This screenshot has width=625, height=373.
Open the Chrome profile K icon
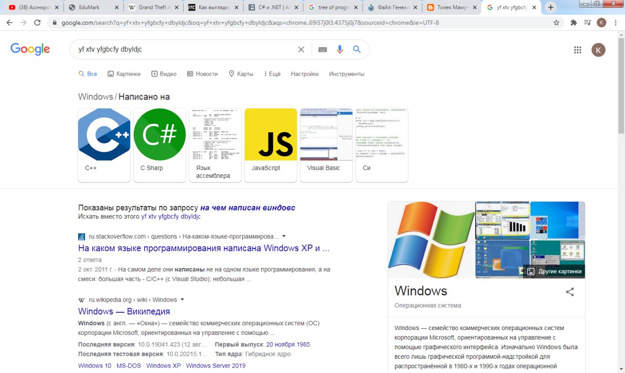602,22
